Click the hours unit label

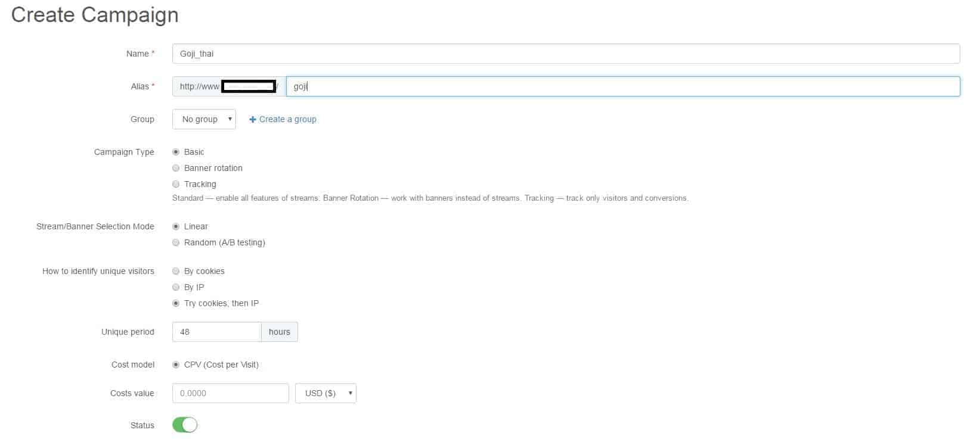click(280, 332)
